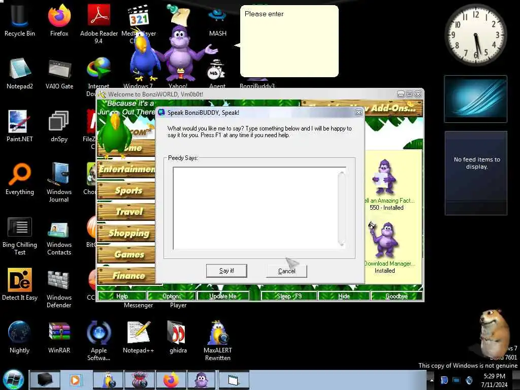The height and width of the screenshot is (390, 520).
Task: Click the Please enter speech balloon
Action: point(289,41)
